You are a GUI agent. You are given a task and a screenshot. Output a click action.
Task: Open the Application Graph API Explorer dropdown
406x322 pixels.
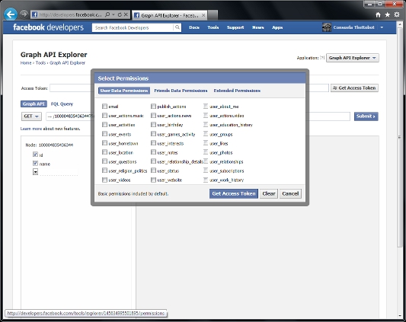(x=353, y=58)
